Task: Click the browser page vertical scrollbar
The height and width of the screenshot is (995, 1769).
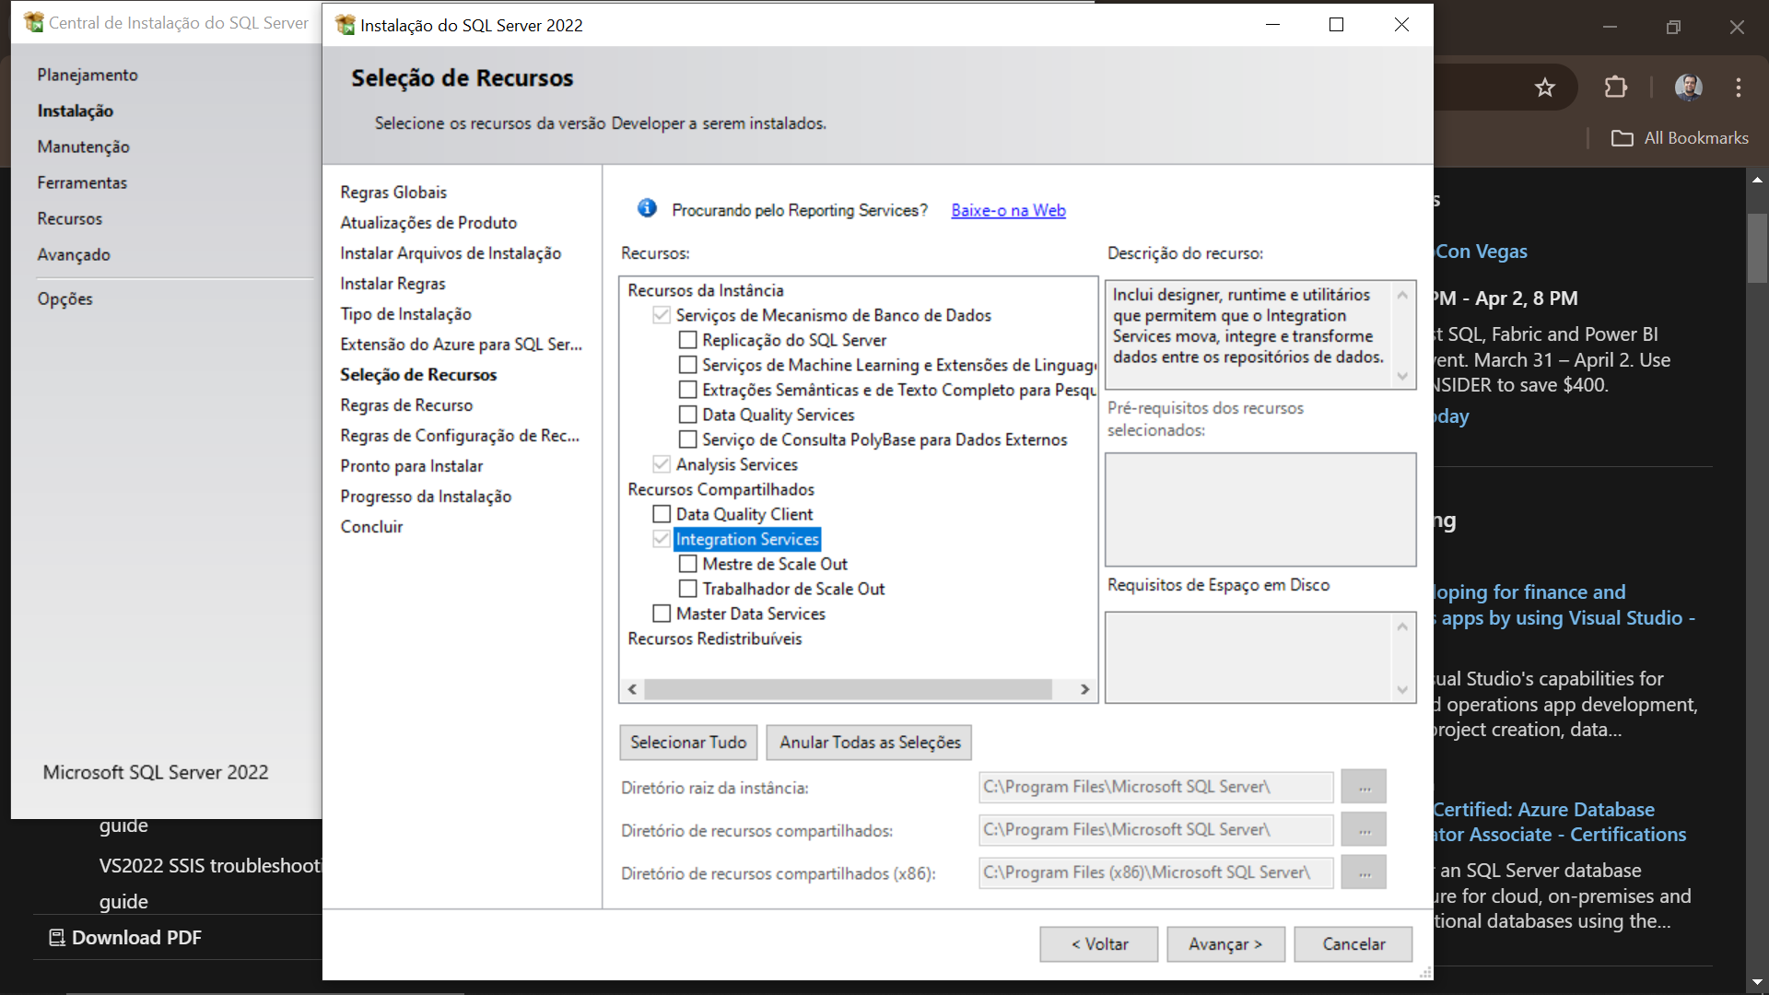Action: tap(1757, 249)
